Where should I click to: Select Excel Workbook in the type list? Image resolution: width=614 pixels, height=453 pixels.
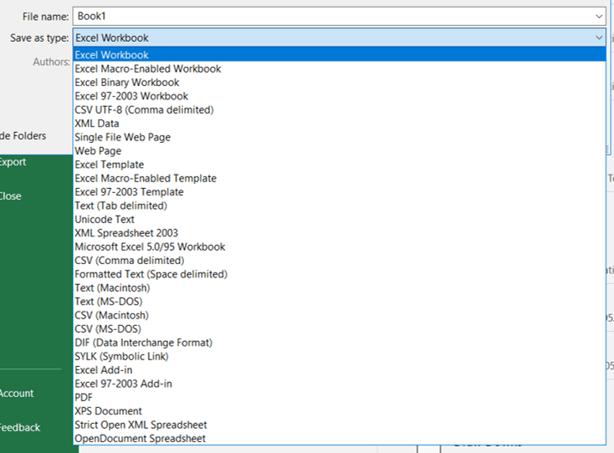tap(340, 55)
